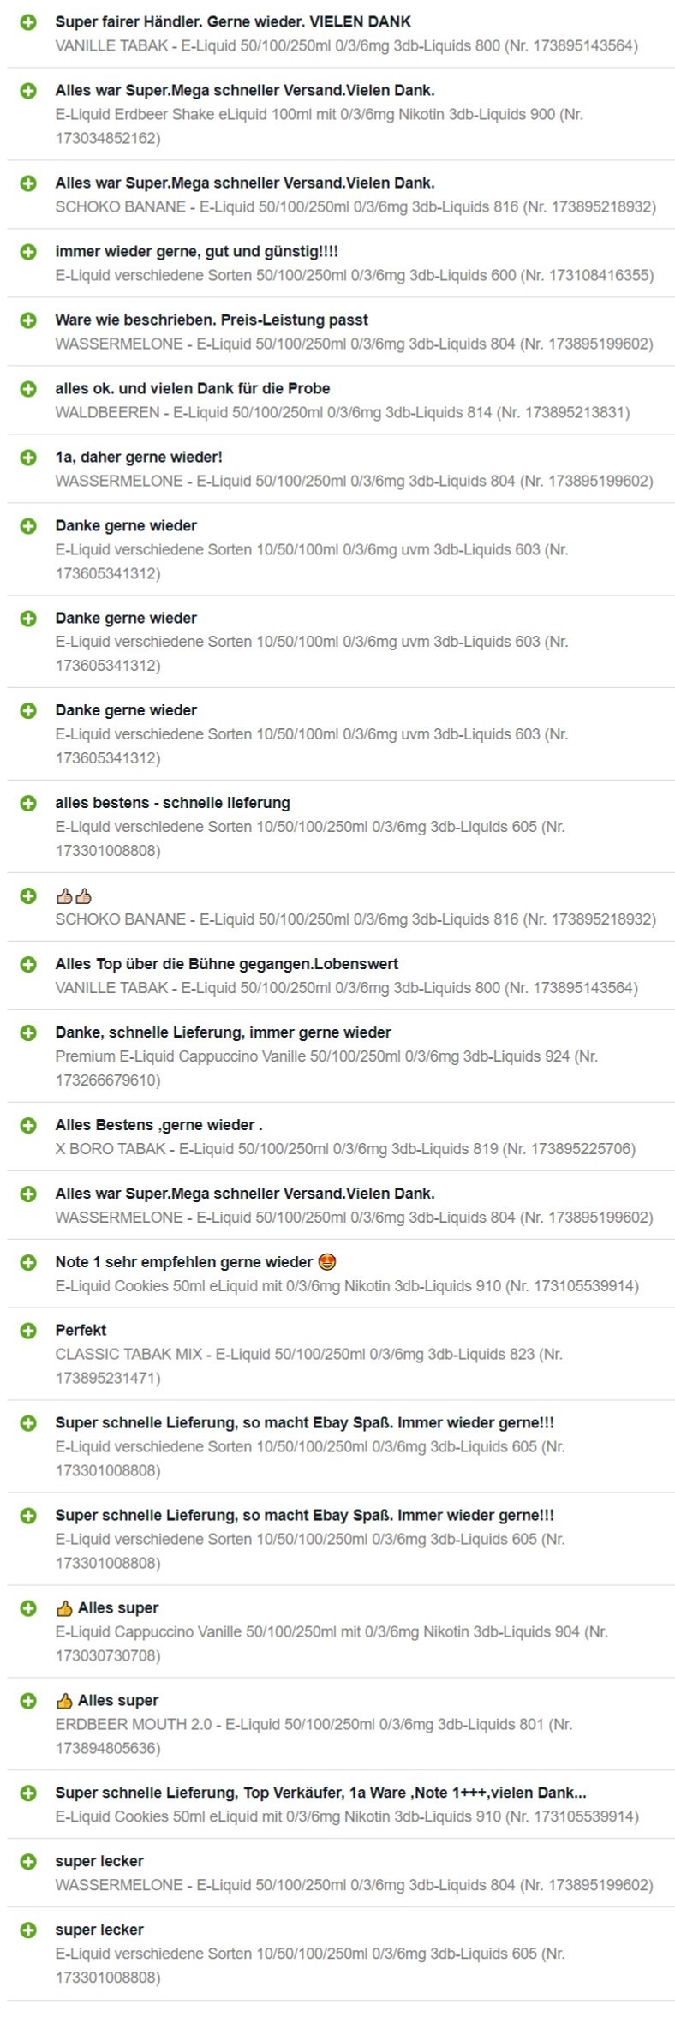Select the comment "Super schnelle Lieferung, Top Verkäufer"
675x2017 pixels.
click(321, 1793)
